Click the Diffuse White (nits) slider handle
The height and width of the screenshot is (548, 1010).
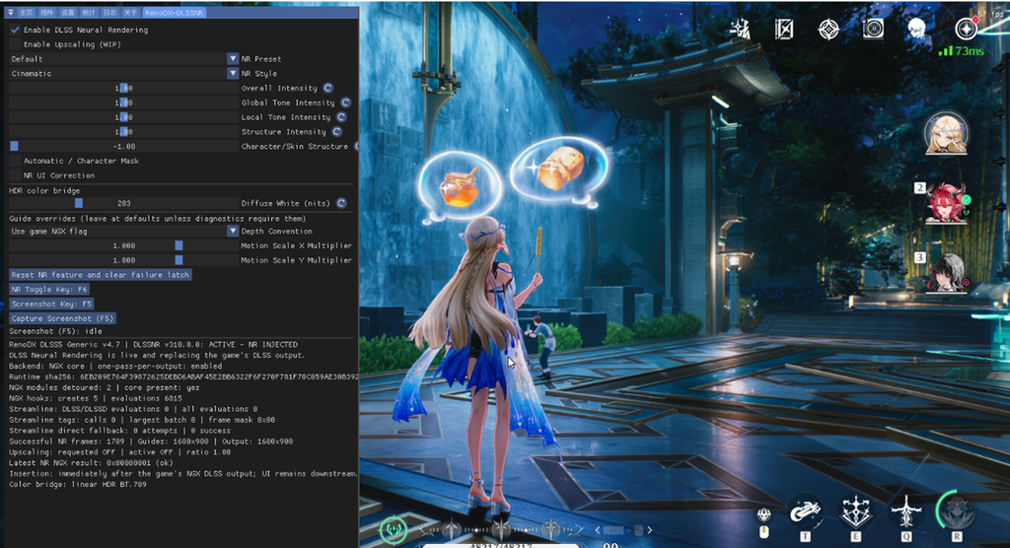point(79,203)
